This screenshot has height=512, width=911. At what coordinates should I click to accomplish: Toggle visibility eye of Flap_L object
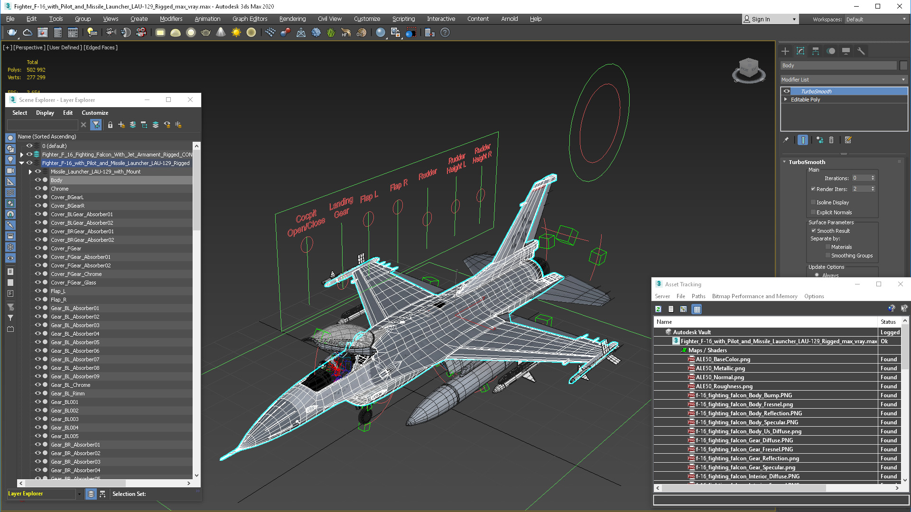38,291
